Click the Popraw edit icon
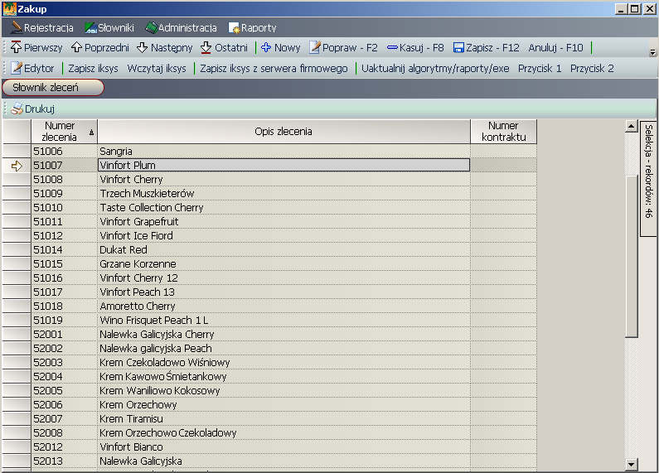Screen dimensions: 659x473 click(315, 47)
